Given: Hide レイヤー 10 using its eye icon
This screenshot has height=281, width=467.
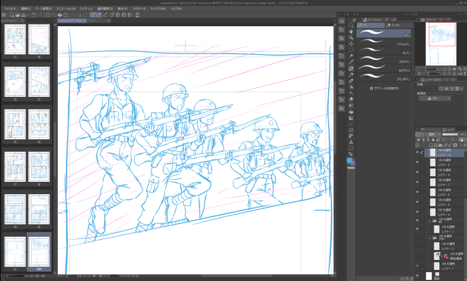Looking at the screenshot, I should tap(417, 153).
